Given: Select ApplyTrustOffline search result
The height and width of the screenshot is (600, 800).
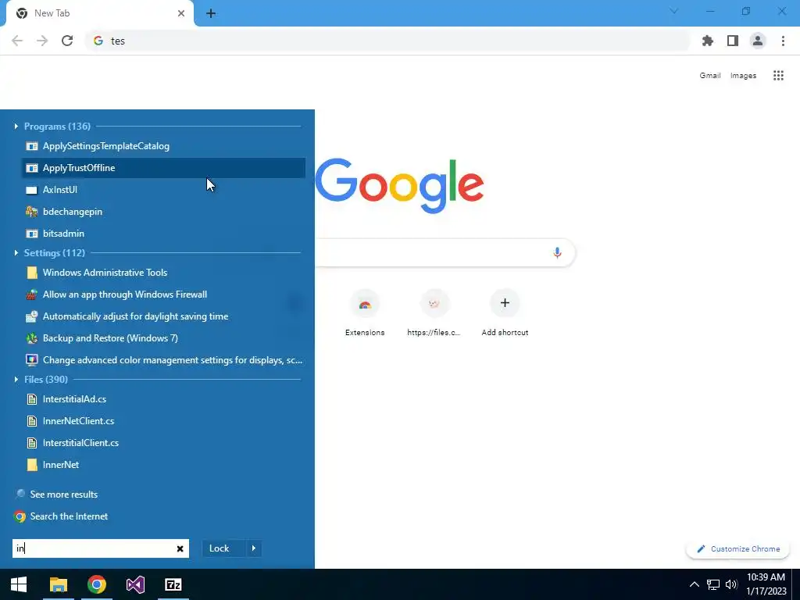Looking at the screenshot, I should [x=163, y=168].
